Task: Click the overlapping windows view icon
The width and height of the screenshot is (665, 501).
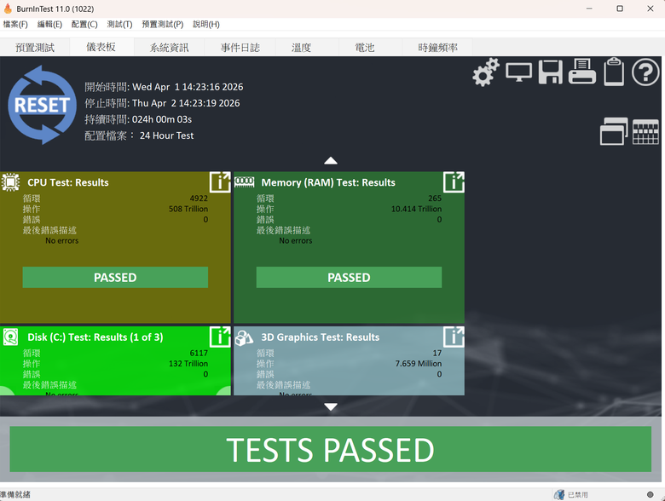Action: (614, 131)
